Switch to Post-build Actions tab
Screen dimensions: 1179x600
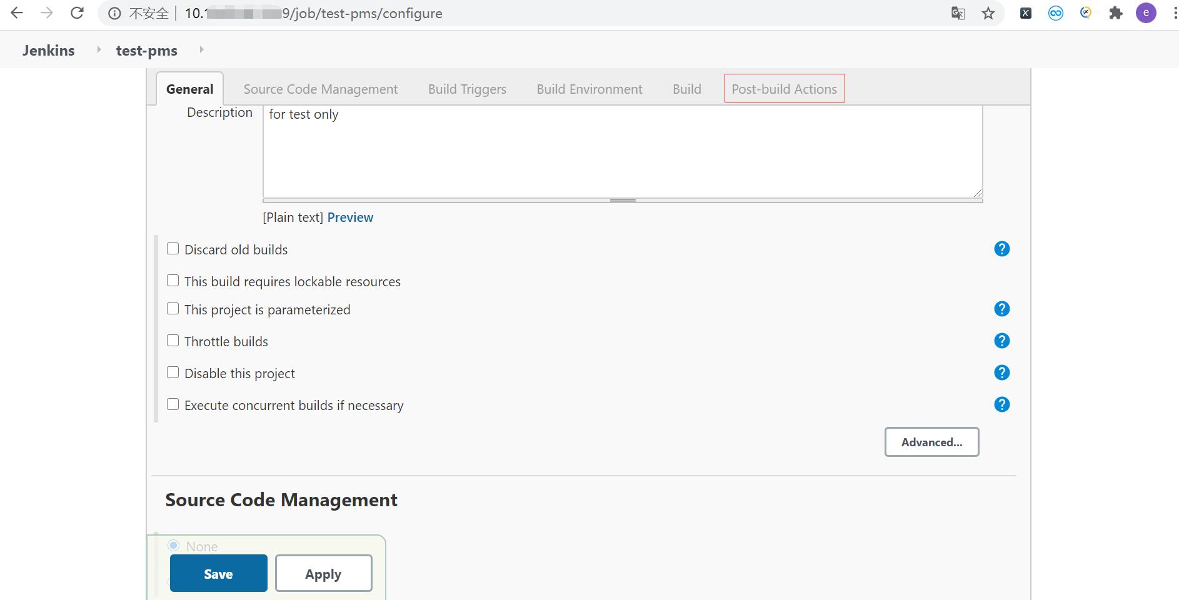tap(785, 89)
